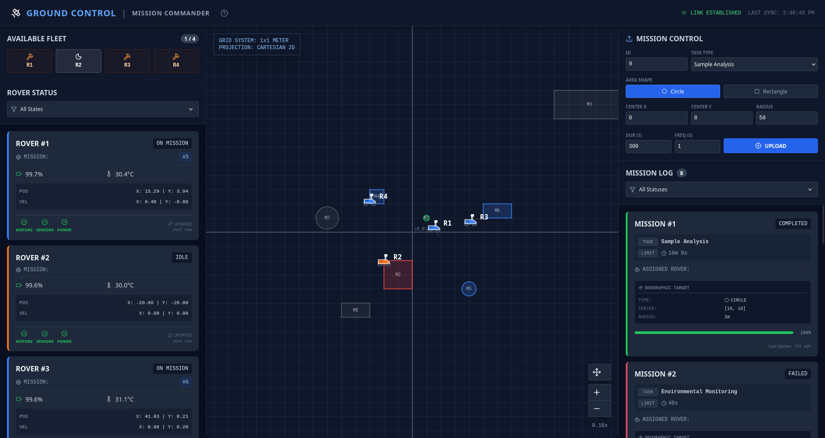Open the Task Type dropdown
The height and width of the screenshot is (438, 825).
(754, 64)
